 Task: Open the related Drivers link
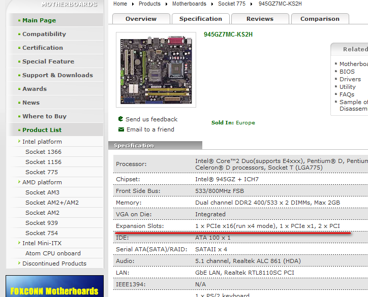tap(350, 79)
